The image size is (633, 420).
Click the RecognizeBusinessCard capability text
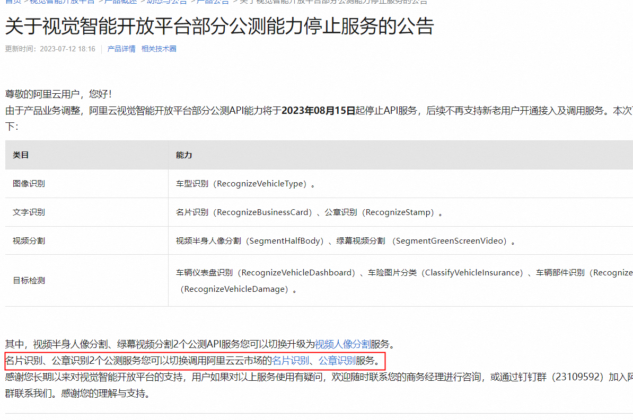click(x=262, y=212)
